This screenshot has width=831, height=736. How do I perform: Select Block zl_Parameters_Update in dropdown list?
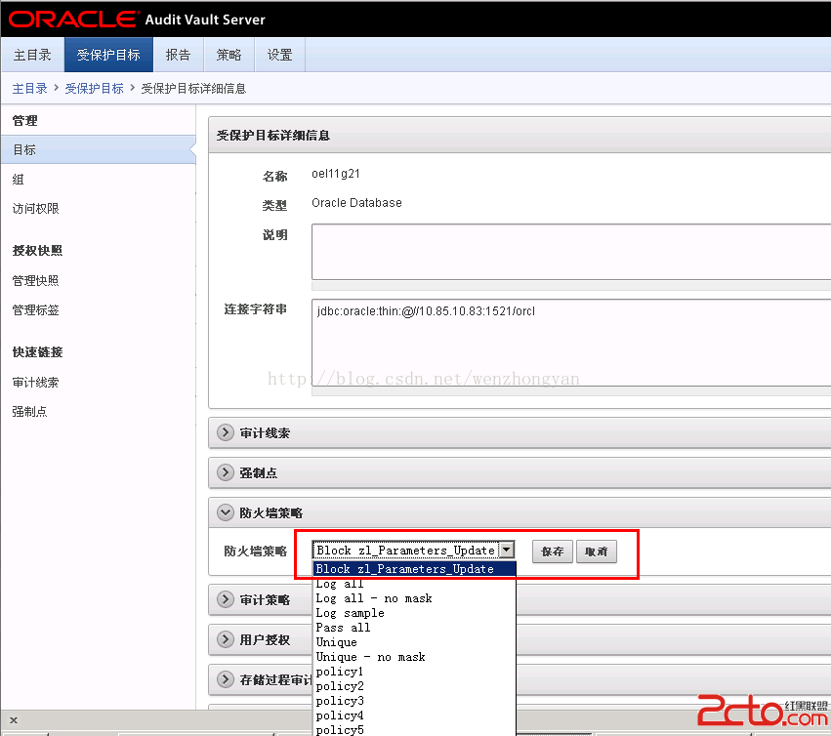pyautogui.click(x=414, y=569)
